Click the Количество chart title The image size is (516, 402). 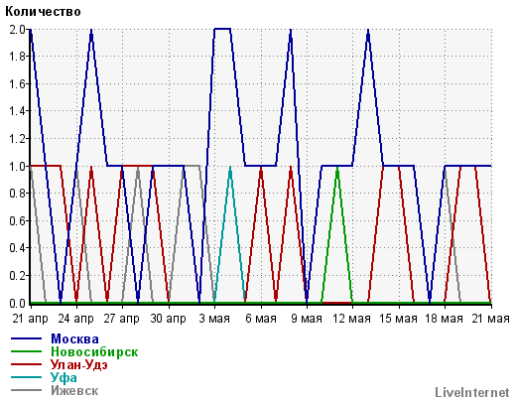pos(43,12)
